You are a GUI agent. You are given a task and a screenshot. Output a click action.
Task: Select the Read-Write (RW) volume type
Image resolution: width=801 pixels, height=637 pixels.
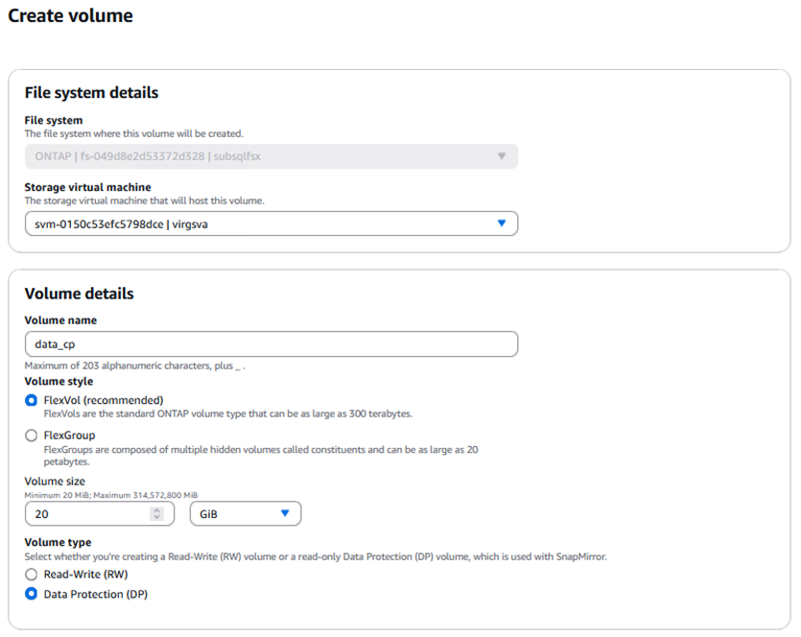point(32,575)
